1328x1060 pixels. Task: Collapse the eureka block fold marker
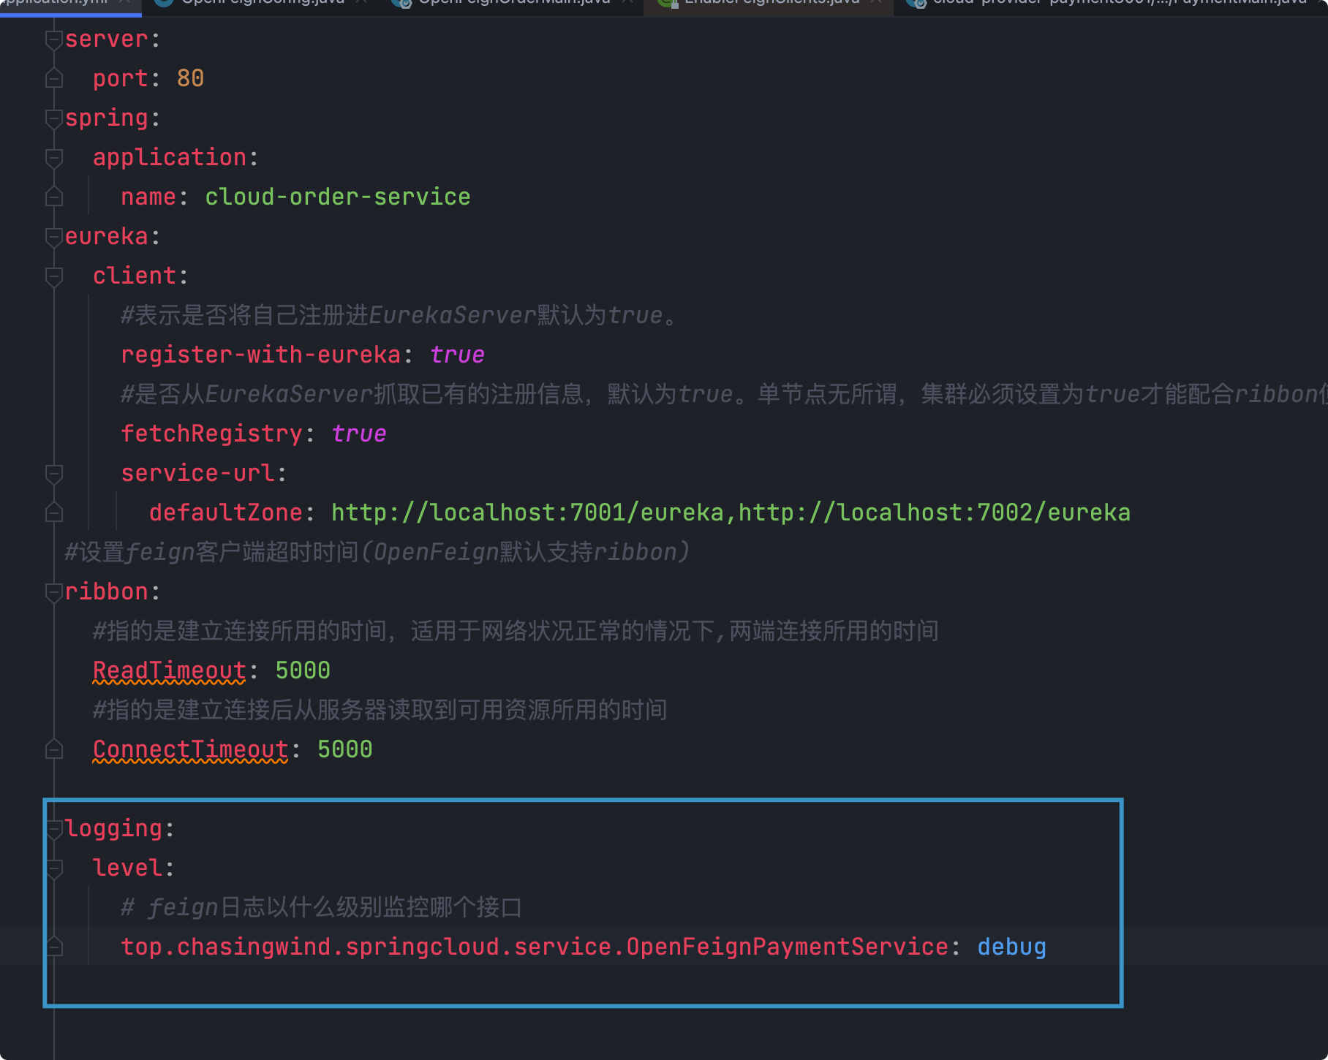[53, 237]
